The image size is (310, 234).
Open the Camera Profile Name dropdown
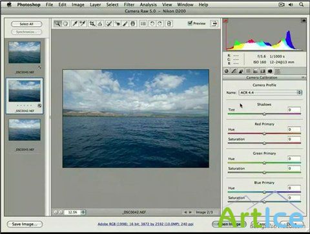270,92
